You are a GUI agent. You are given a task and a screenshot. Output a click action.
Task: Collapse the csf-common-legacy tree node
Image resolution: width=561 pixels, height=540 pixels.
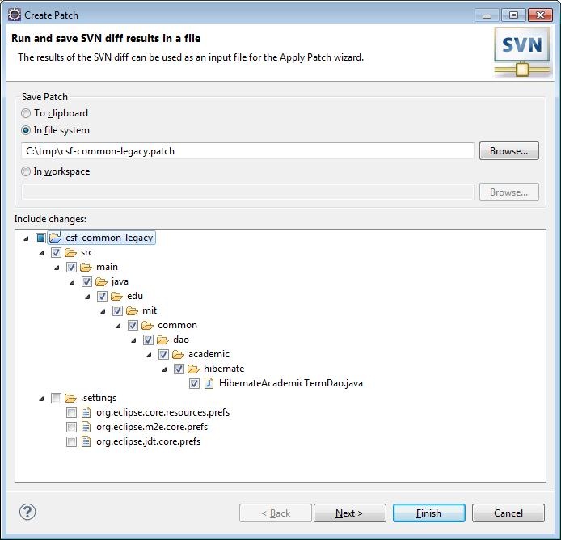point(26,238)
